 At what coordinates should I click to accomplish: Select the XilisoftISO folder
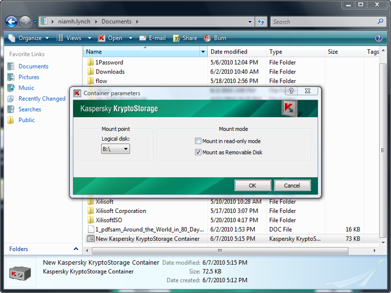[x=109, y=220]
